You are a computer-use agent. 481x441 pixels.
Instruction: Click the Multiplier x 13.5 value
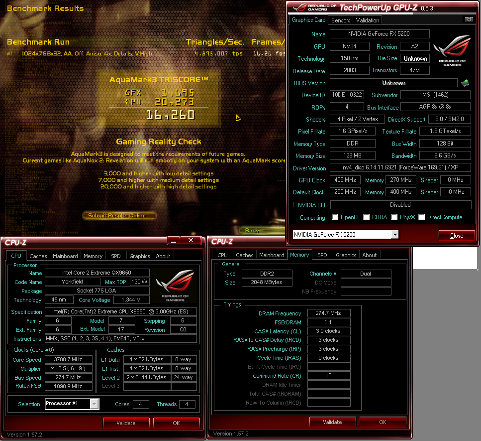pyautogui.click(x=69, y=368)
